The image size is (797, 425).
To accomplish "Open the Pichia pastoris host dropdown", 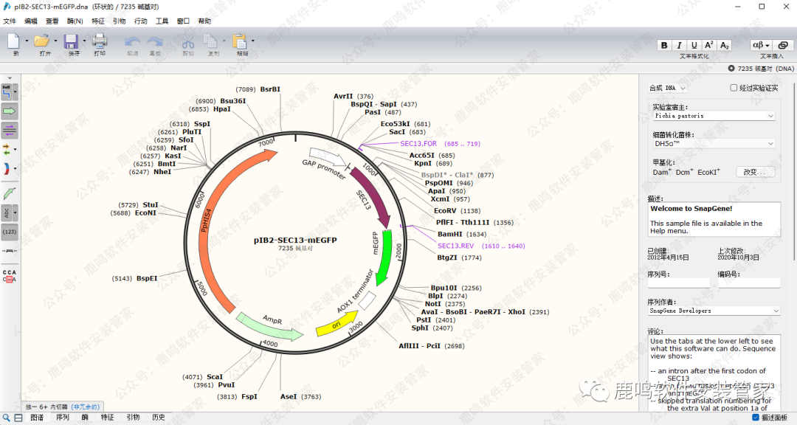I will click(x=713, y=116).
